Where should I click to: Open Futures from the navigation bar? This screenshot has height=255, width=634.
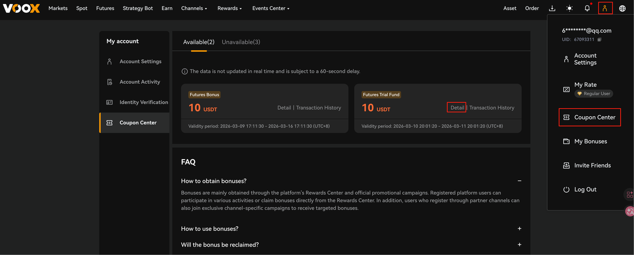[105, 8]
